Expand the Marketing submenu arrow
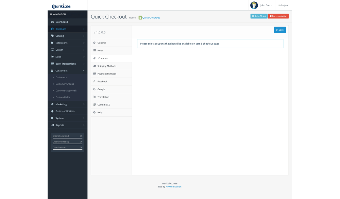 click(84, 104)
